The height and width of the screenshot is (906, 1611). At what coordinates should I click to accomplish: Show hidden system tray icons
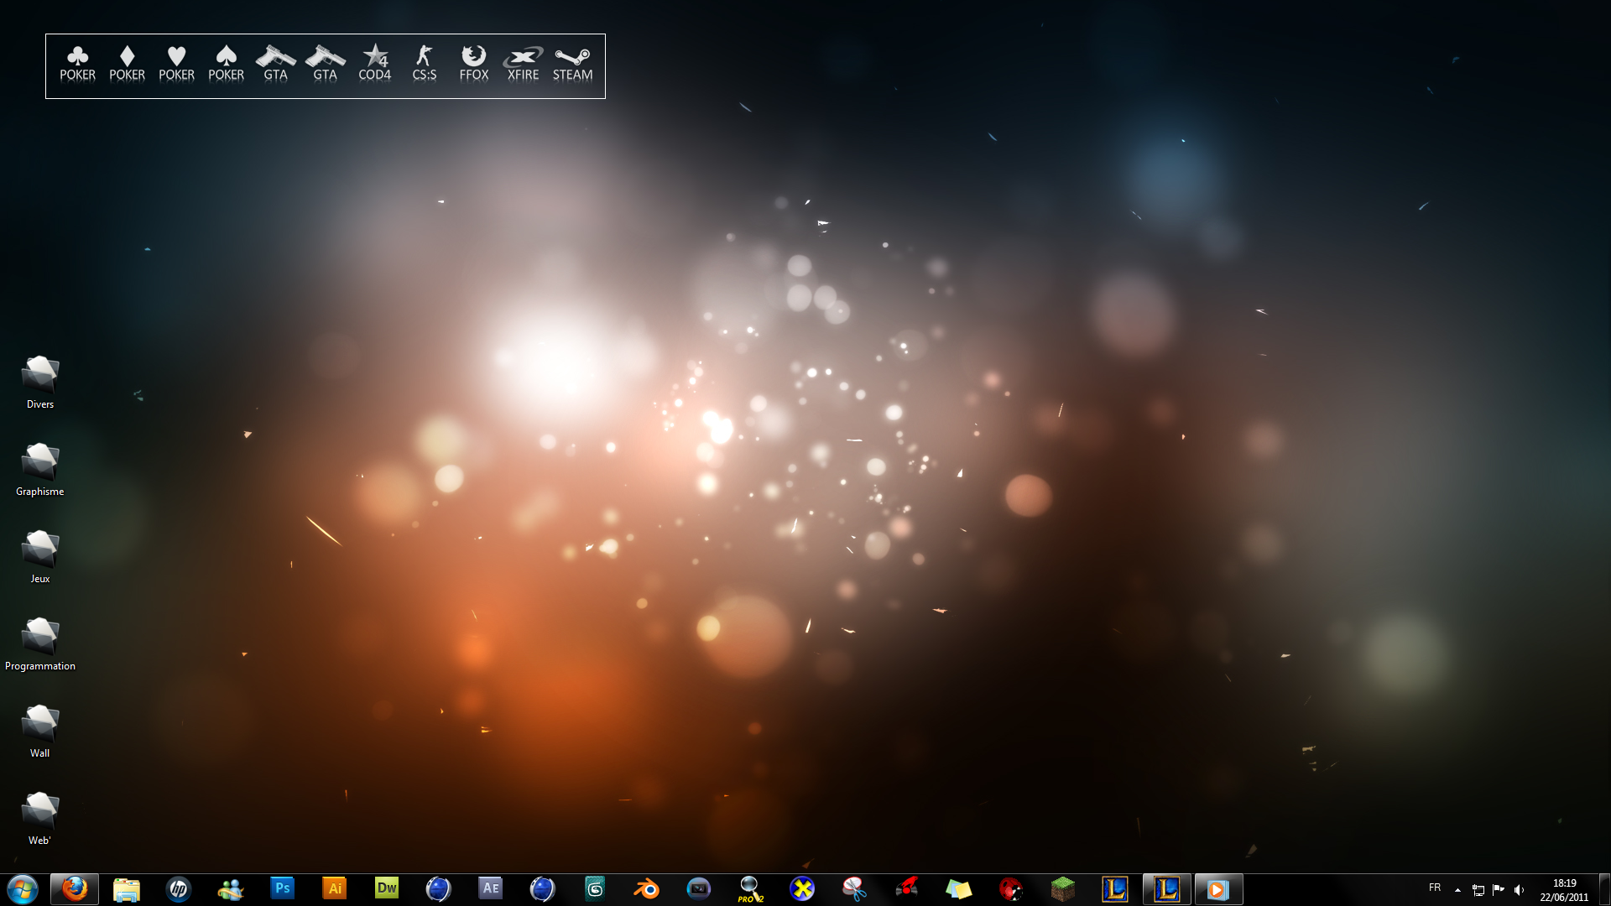[1457, 890]
